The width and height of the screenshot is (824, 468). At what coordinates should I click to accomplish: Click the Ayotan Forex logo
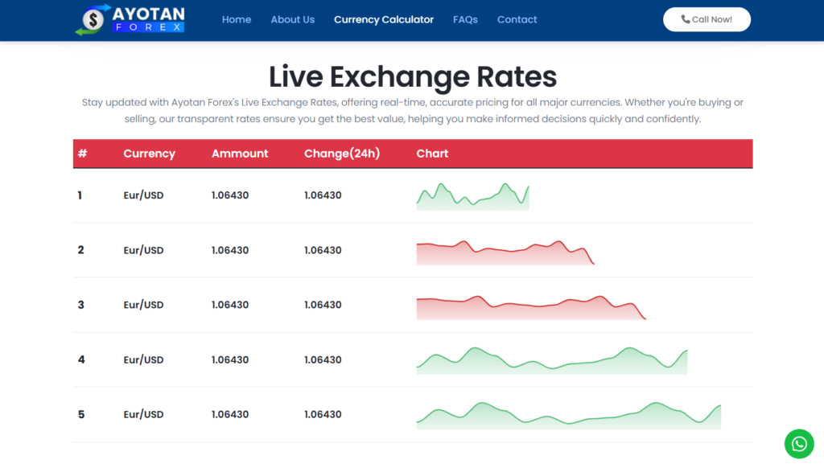click(130, 20)
